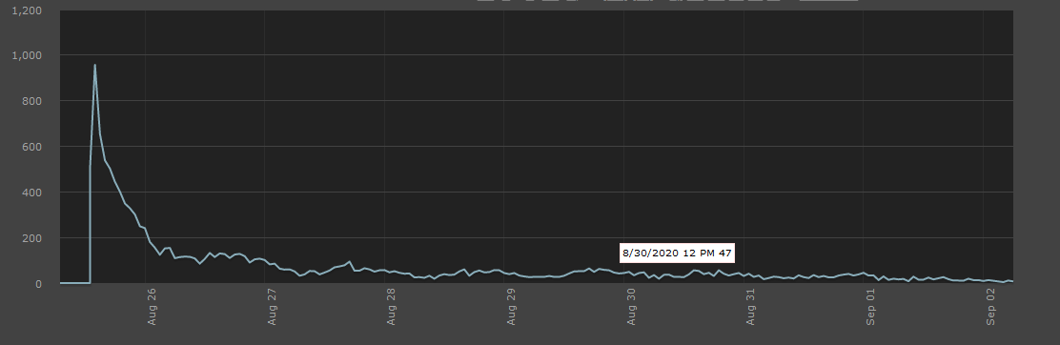Click the 1,000 y-axis label

coord(28,54)
